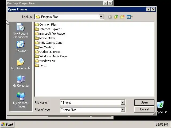Select the "xerox" folder name
This screenshot has height=128, width=171.
43,65
